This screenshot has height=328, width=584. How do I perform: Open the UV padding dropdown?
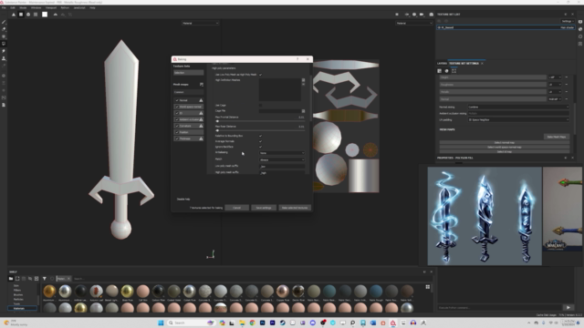518,119
